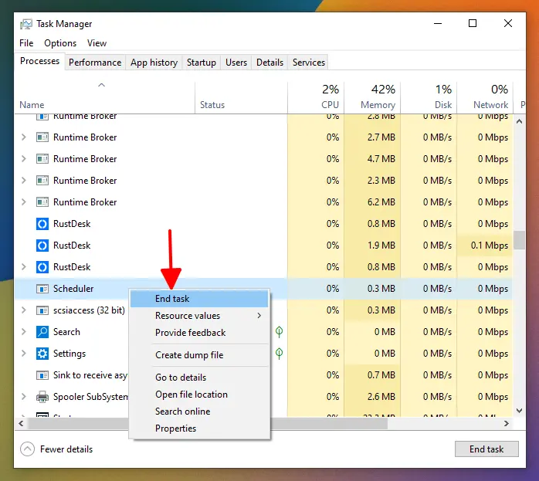Open the Resource values submenu arrow
The height and width of the screenshot is (481, 539).
point(259,316)
